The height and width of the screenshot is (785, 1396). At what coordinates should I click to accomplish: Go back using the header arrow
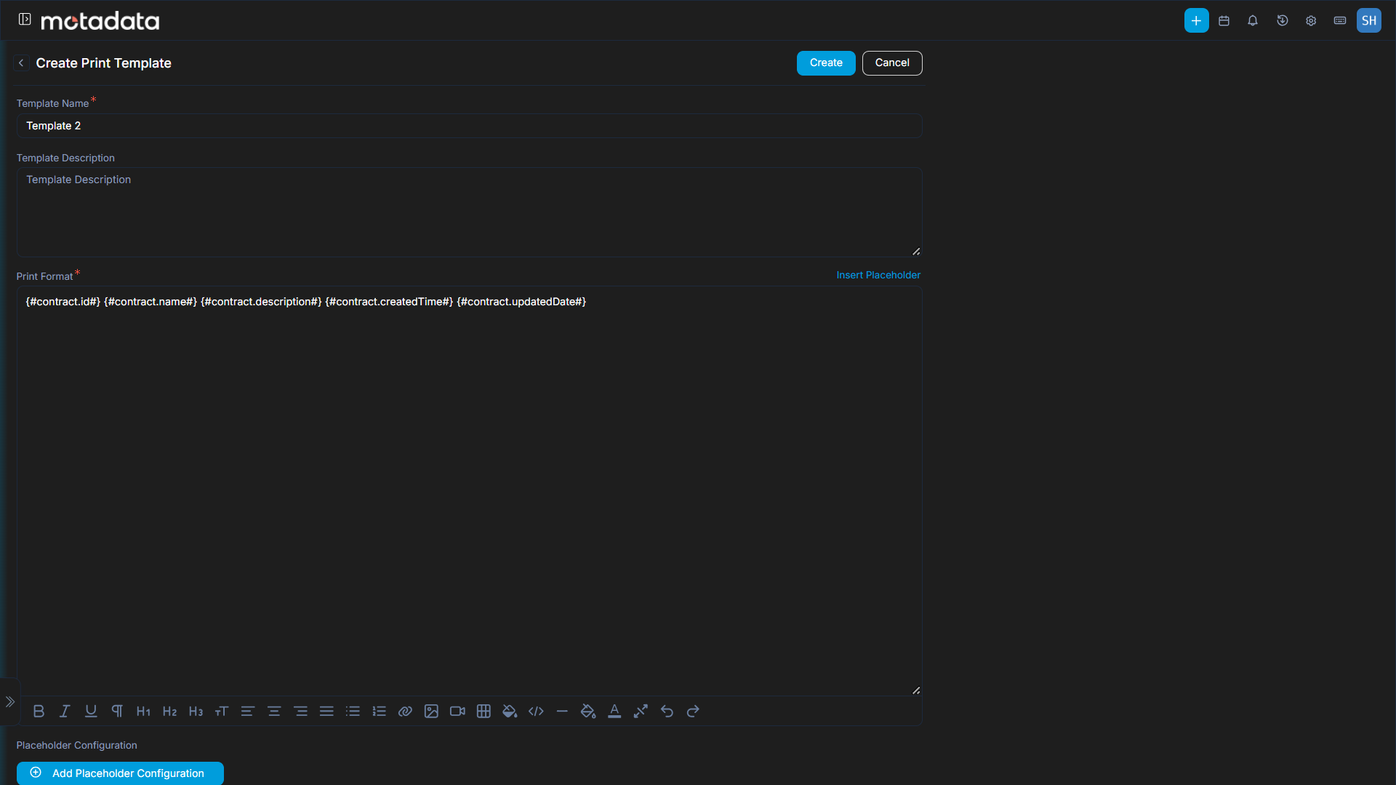pyautogui.click(x=21, y=63)
